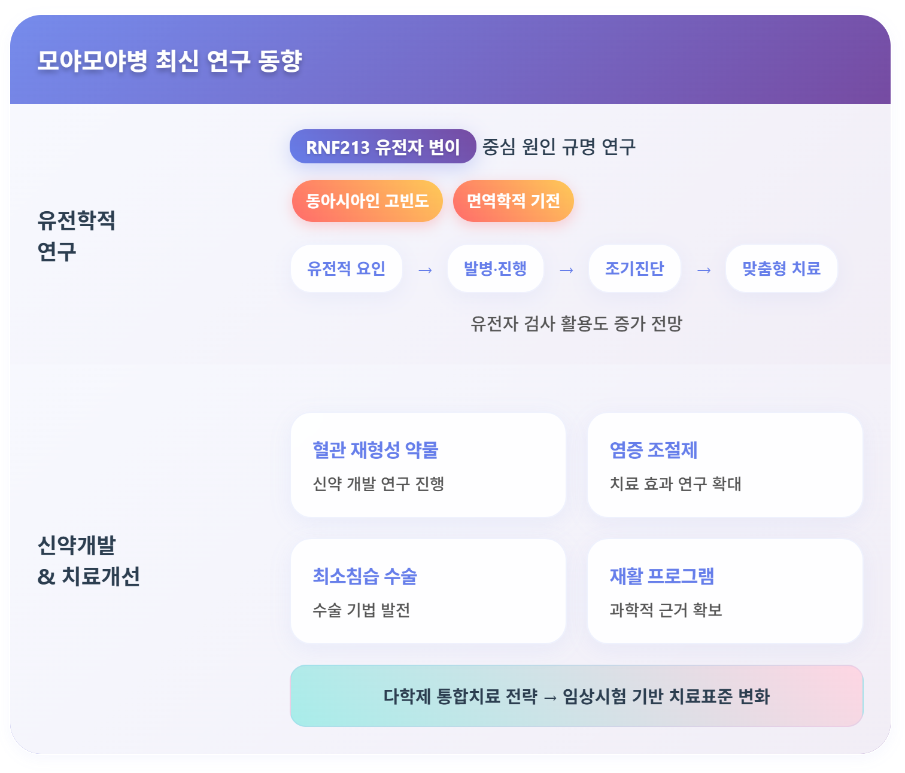Click arrow between 발병·진행 and 조기진단
The image size is (905, 773).
(566, 270)
